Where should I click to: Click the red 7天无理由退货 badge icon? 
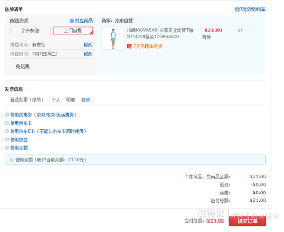(129, 46)
